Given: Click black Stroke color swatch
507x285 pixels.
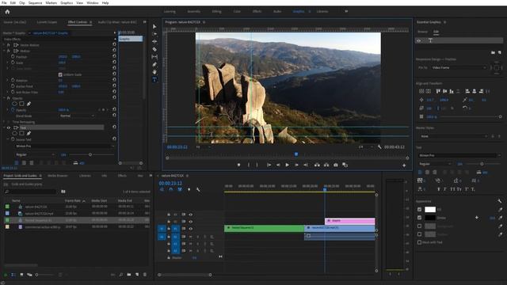Looking at the screenshot, I should tap(429, 218).
